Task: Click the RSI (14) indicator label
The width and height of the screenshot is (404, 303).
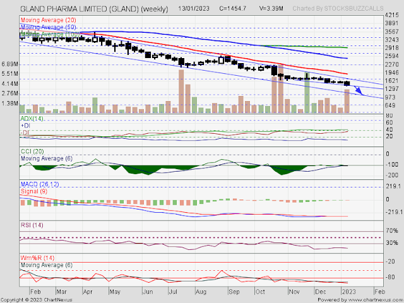Action: click(32, 225)
